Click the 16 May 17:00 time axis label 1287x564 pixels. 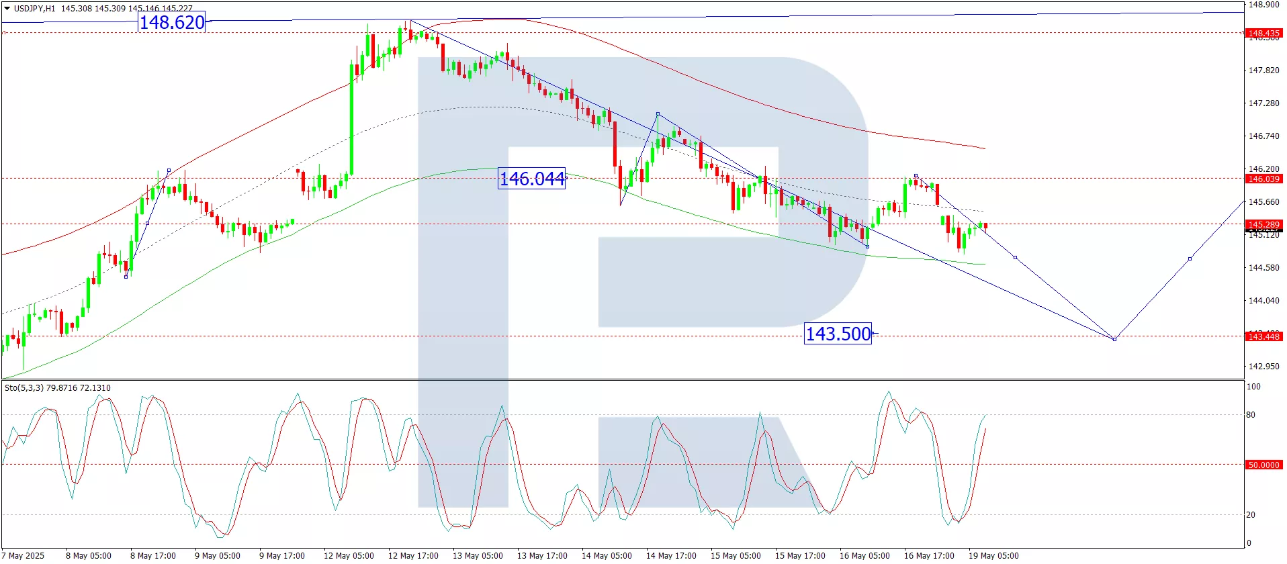click(929, 555)
